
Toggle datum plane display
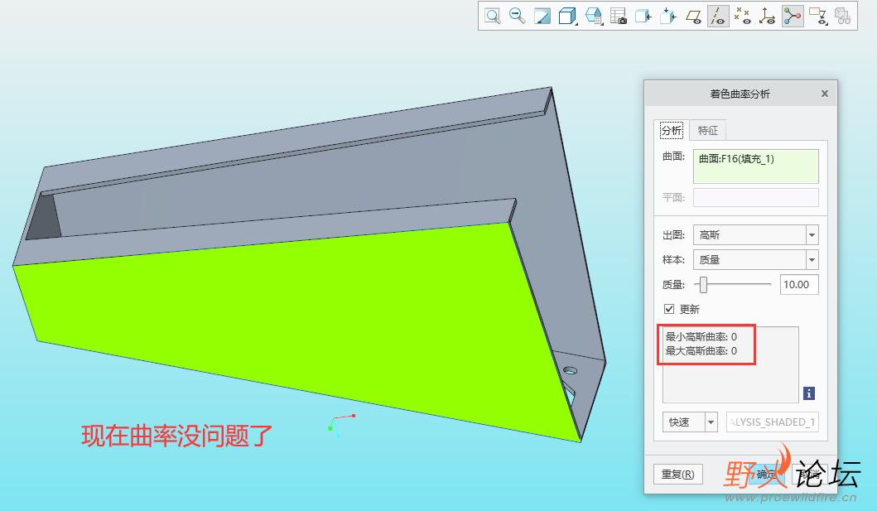pyautogui.click(x=693, y=16)
